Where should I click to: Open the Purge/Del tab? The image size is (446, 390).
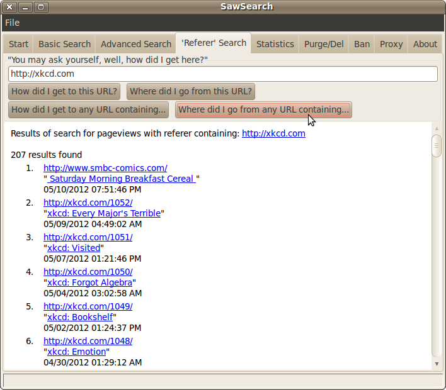pos(324,44)
